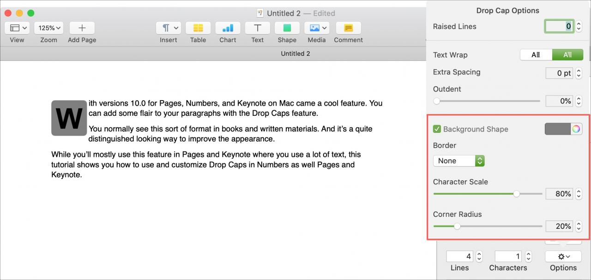Image resolution: width=591 pixels, height=280 pixels.
Task: Add a Text box from the toolbar
Action: point(258,28)
